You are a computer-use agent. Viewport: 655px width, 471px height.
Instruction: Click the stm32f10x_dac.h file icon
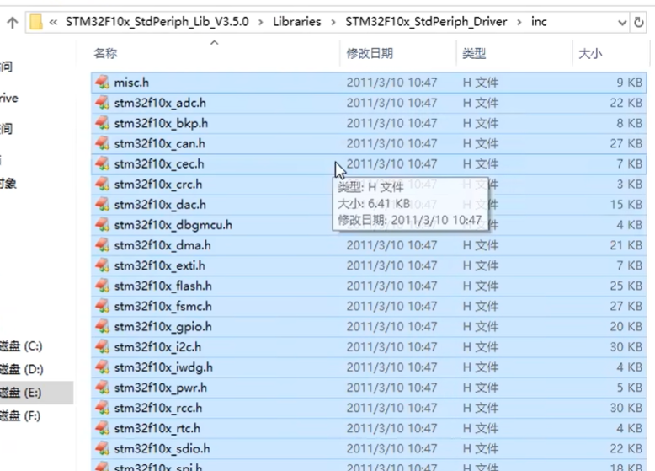tap(102, 205)
